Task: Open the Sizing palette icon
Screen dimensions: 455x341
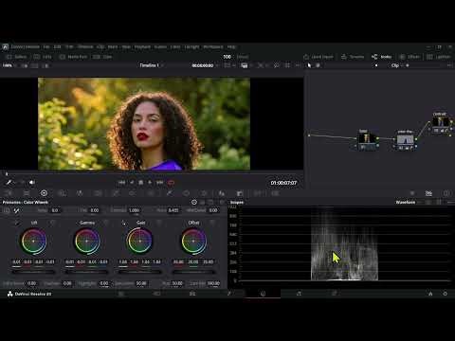Action: point(258,193)
